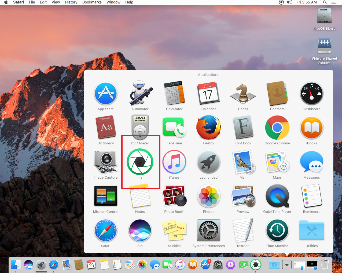Viewport: 342px width, 273px height.
Task: Open System Preferences in the Applications grid
Action: click(x=209, y=230)
